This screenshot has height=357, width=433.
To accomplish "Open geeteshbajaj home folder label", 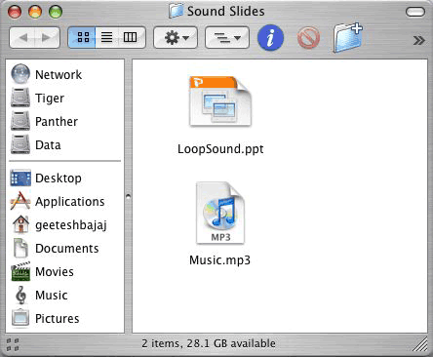I will pos(71,225).
